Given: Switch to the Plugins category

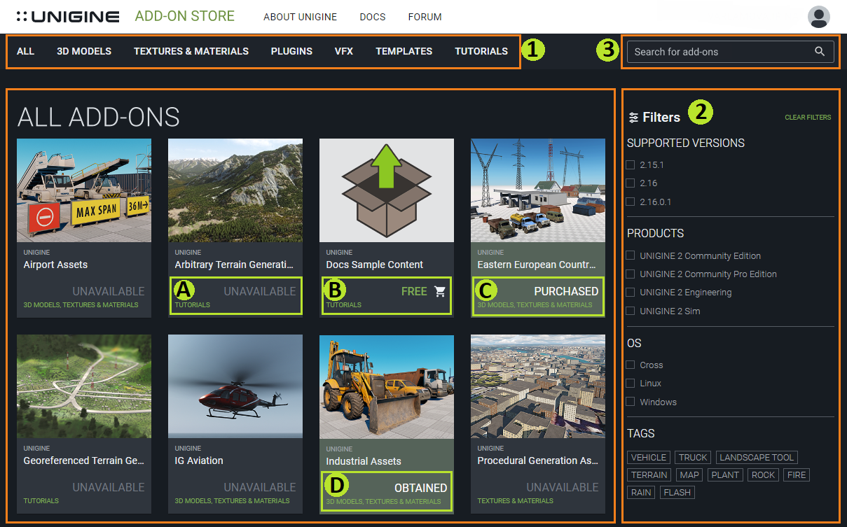Looking at the screenshot, I should coord(291,51).
